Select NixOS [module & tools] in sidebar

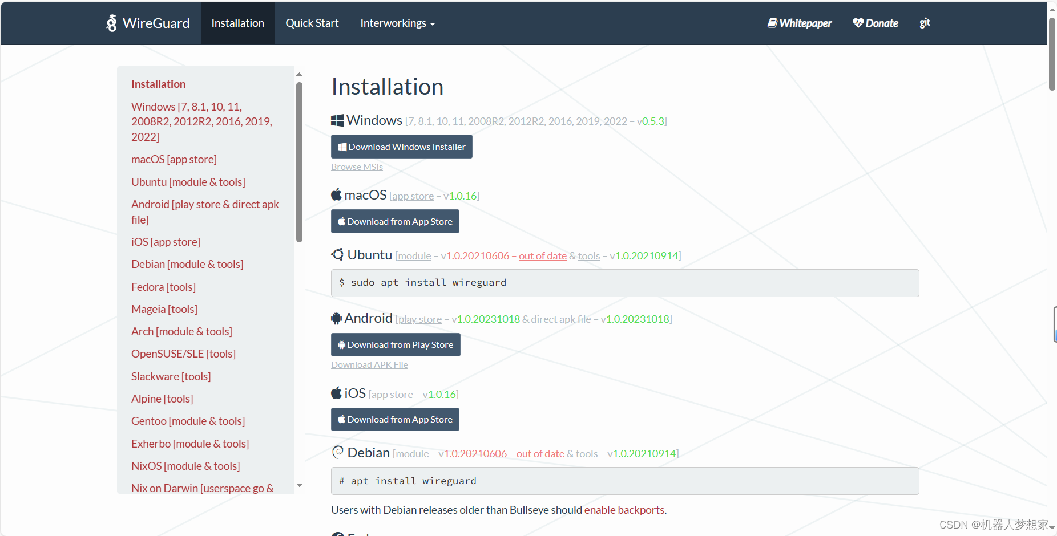click(x=185, y=466)
